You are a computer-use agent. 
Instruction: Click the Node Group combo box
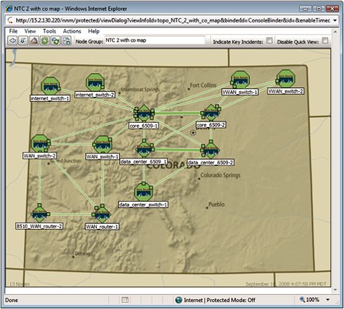click(x=154, y=41)
